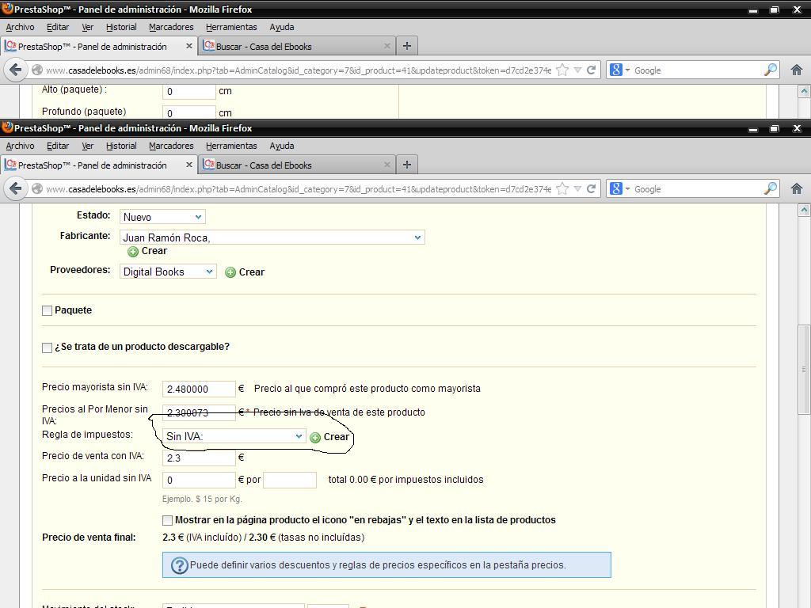The image size is (811, 608).
Task: Open Proveedores dropdown showing Digital Books
Action: [x=168, y=272]
